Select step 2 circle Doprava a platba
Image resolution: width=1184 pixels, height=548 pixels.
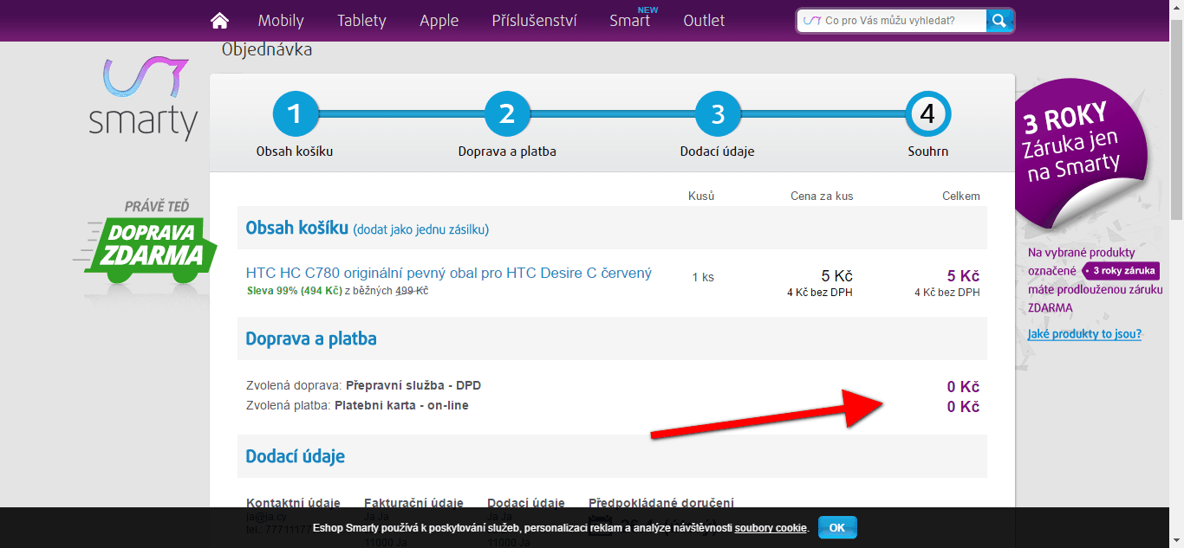pos(507,114)
